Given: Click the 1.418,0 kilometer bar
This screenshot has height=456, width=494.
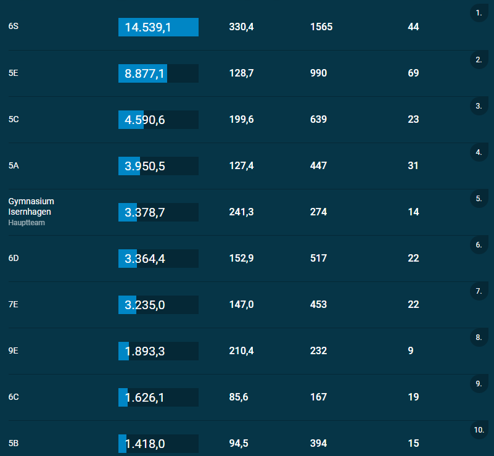Looking at the screenshot, I should coord(158,444).
